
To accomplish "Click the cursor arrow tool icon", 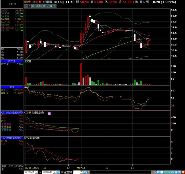I will [158, 172].
